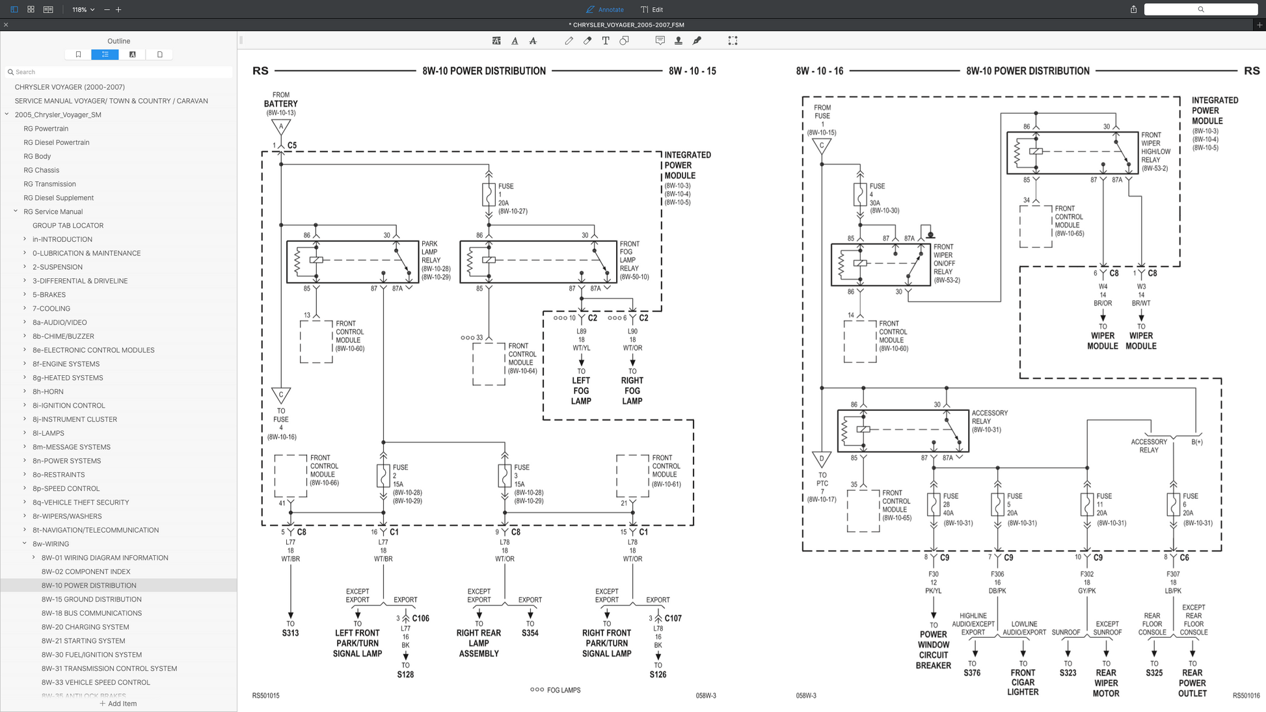Activate the selection rectangle tool
This screenshot has height=712, width=1266.
click(x=733, y=40)
